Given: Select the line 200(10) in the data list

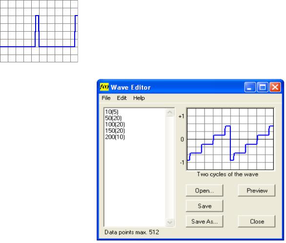Looking at the screenshot, I should tap(115, 137).
